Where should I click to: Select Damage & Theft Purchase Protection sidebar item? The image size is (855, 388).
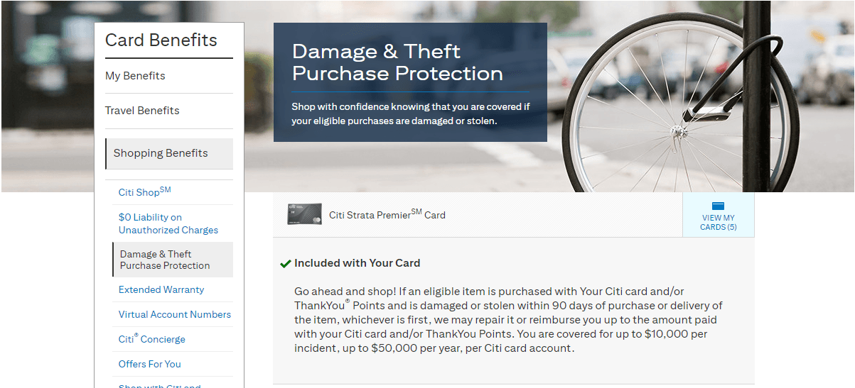click(165, 260)
